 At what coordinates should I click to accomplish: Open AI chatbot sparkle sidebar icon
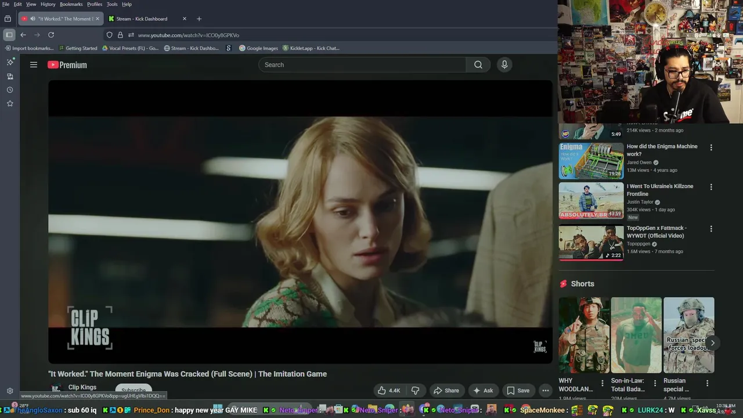tap(10, 62)
